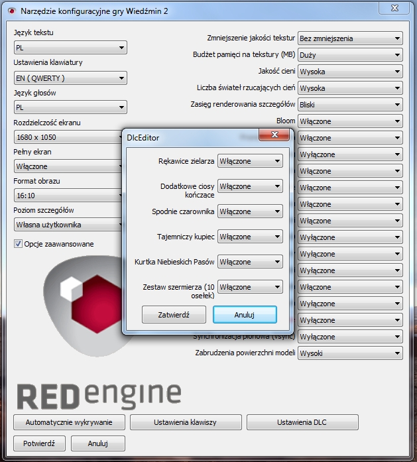Viewport: 417px width, 462px height.
Task: Open the Język głosów dropdown
Action: tap(70, 107)
